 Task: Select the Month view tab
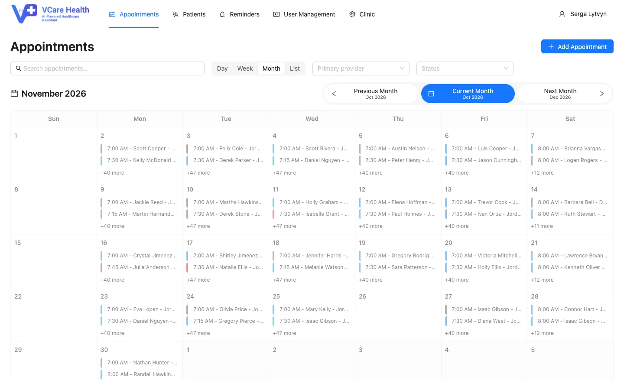tap(271, 68)
